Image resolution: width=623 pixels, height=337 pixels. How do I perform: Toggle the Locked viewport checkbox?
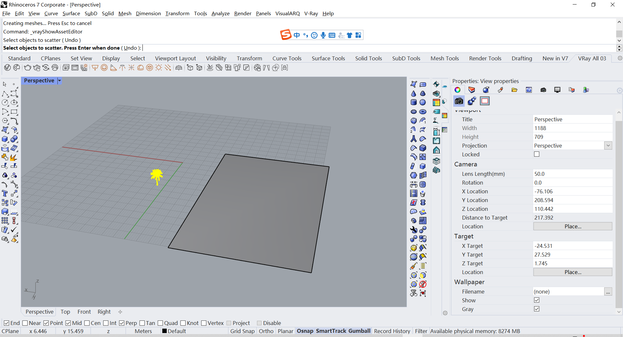pyautogui.click(x=537, y=154)
